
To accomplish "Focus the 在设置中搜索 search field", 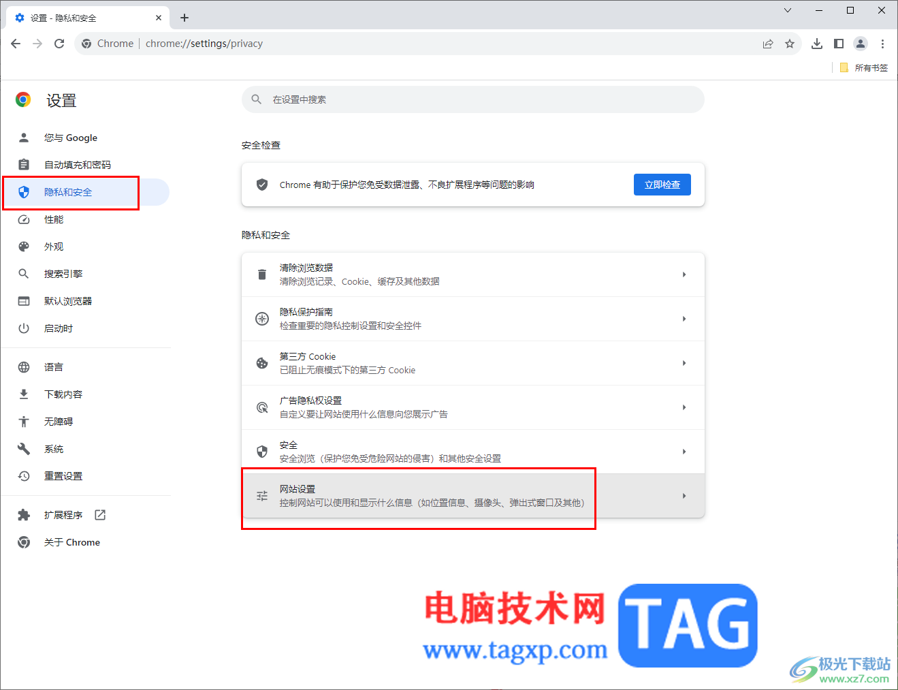I will tap(473, 99).
